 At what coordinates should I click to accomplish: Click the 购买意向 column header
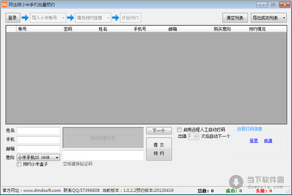(229, 29)
